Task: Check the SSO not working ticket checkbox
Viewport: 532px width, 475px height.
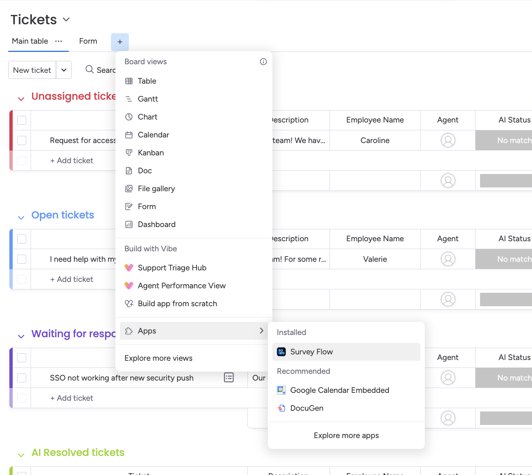Action: [x=22, y=378]
